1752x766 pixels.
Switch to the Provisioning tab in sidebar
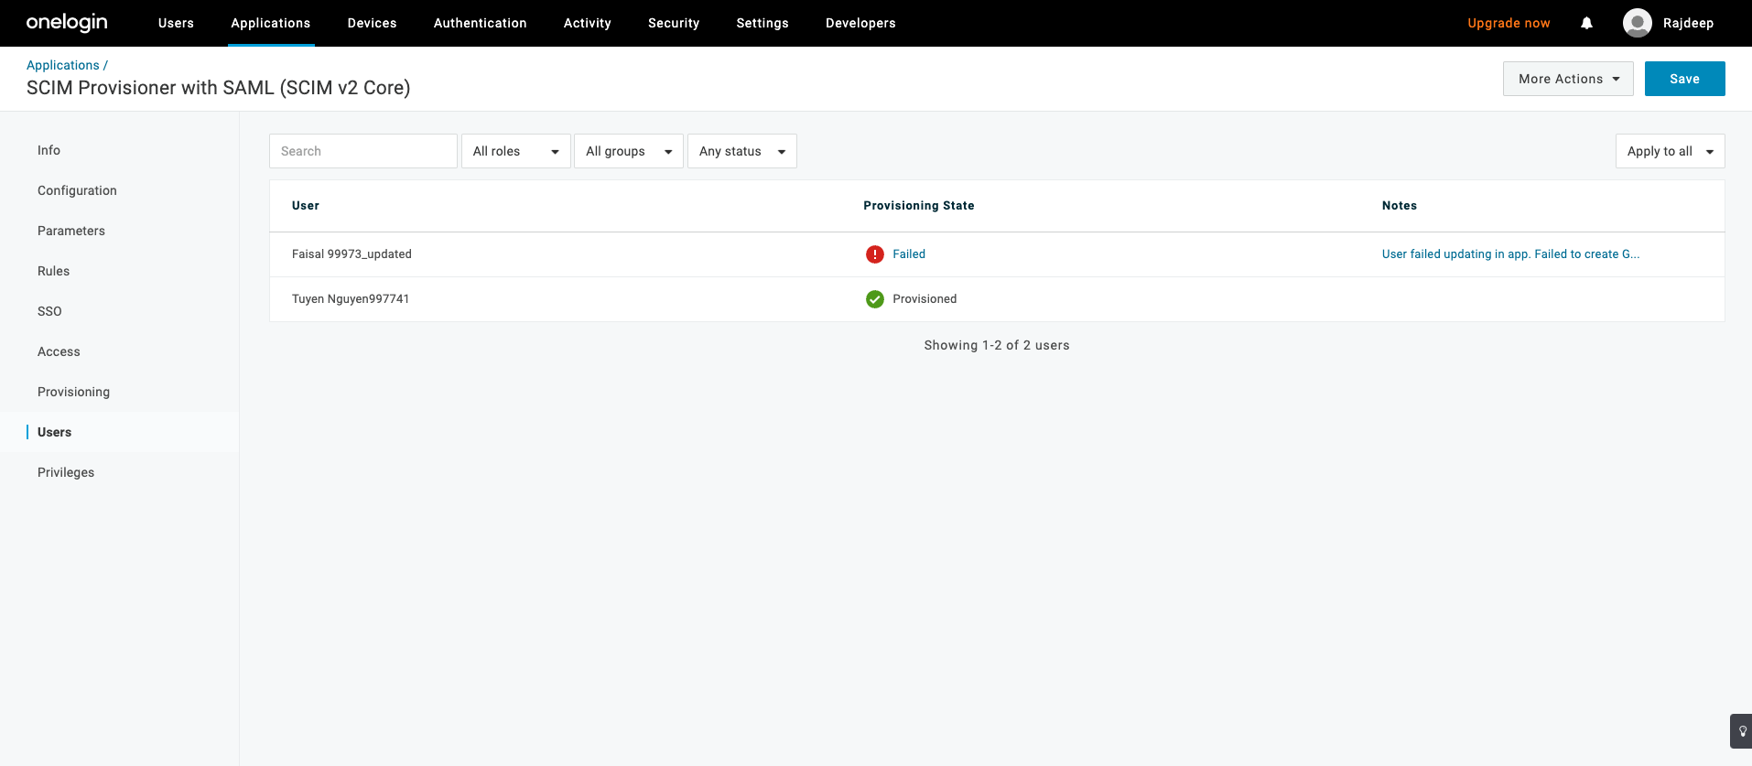point(73,392)
